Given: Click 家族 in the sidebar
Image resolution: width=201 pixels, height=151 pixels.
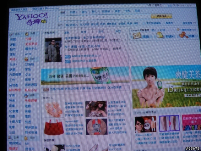Looking at the screenshot, I should (x=28, y=69).
